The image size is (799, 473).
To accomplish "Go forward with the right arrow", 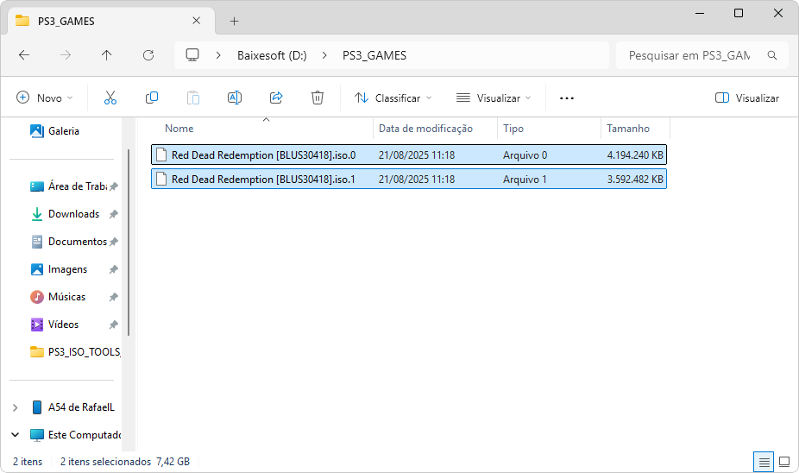I will point(66,55).
